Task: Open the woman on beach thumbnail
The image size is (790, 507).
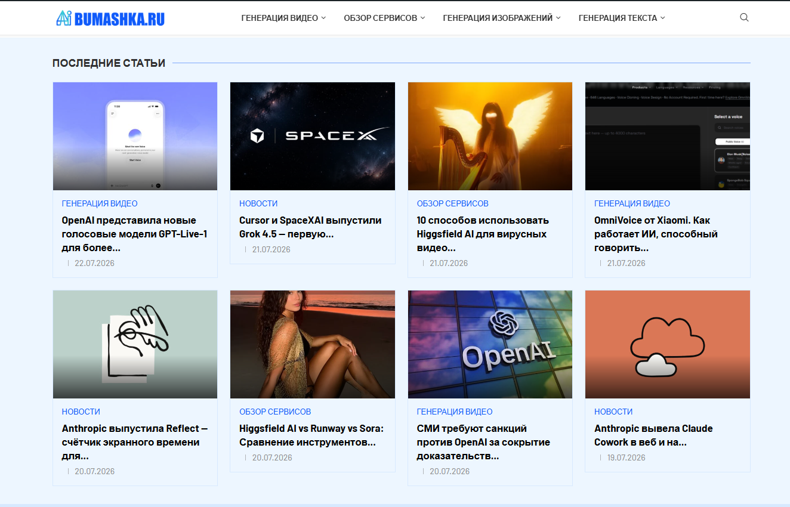Action: point(313,344)
